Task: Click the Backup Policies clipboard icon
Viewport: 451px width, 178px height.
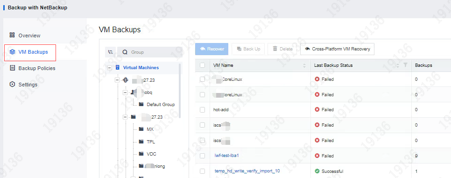Action: point(12,68)
